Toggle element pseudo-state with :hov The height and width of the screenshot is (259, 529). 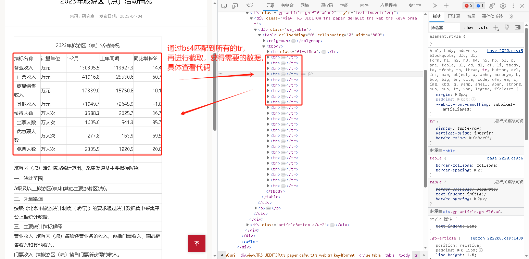click(x=468, y=27)
